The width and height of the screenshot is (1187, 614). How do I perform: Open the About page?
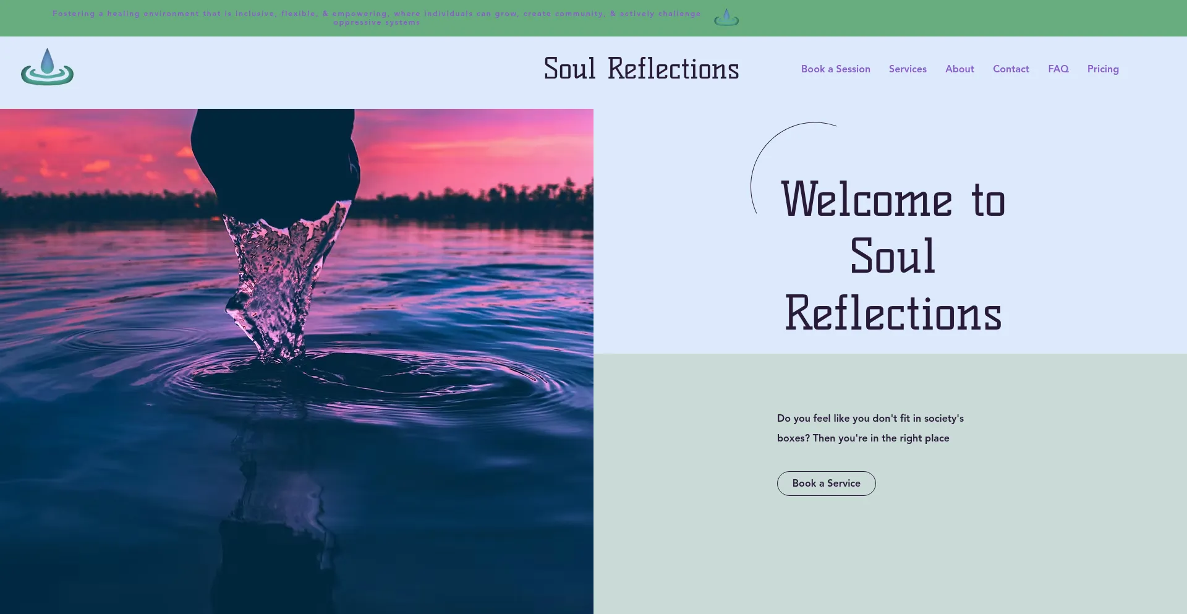coord(959,69)
